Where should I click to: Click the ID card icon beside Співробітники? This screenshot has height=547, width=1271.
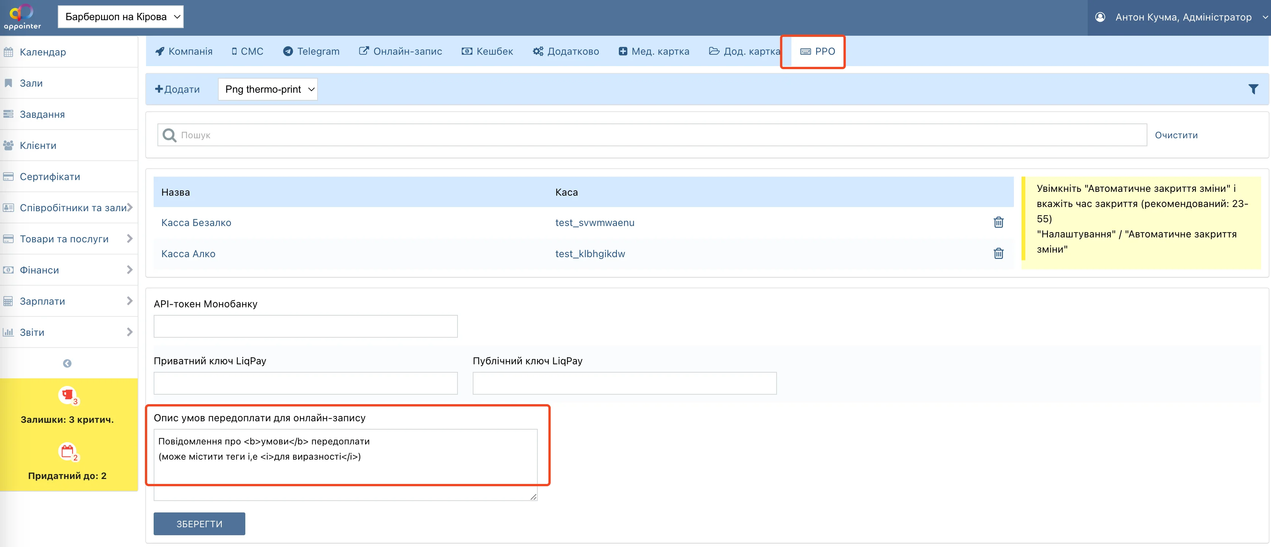8,207
